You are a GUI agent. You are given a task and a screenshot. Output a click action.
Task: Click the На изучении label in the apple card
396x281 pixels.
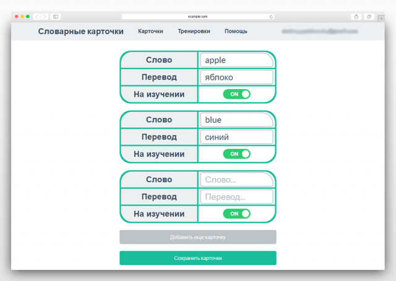tap(159, 94)
